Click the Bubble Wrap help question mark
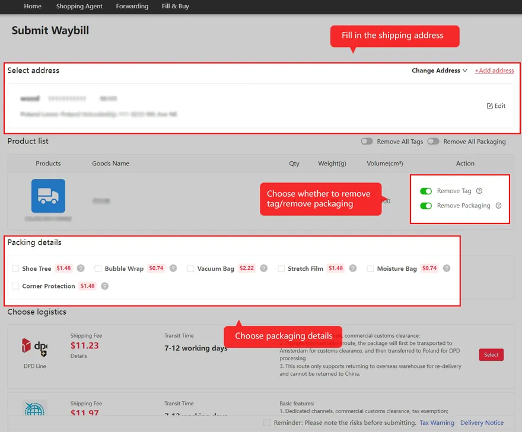The width and height of the screenshot is (522, 432). tap(173, 268)
